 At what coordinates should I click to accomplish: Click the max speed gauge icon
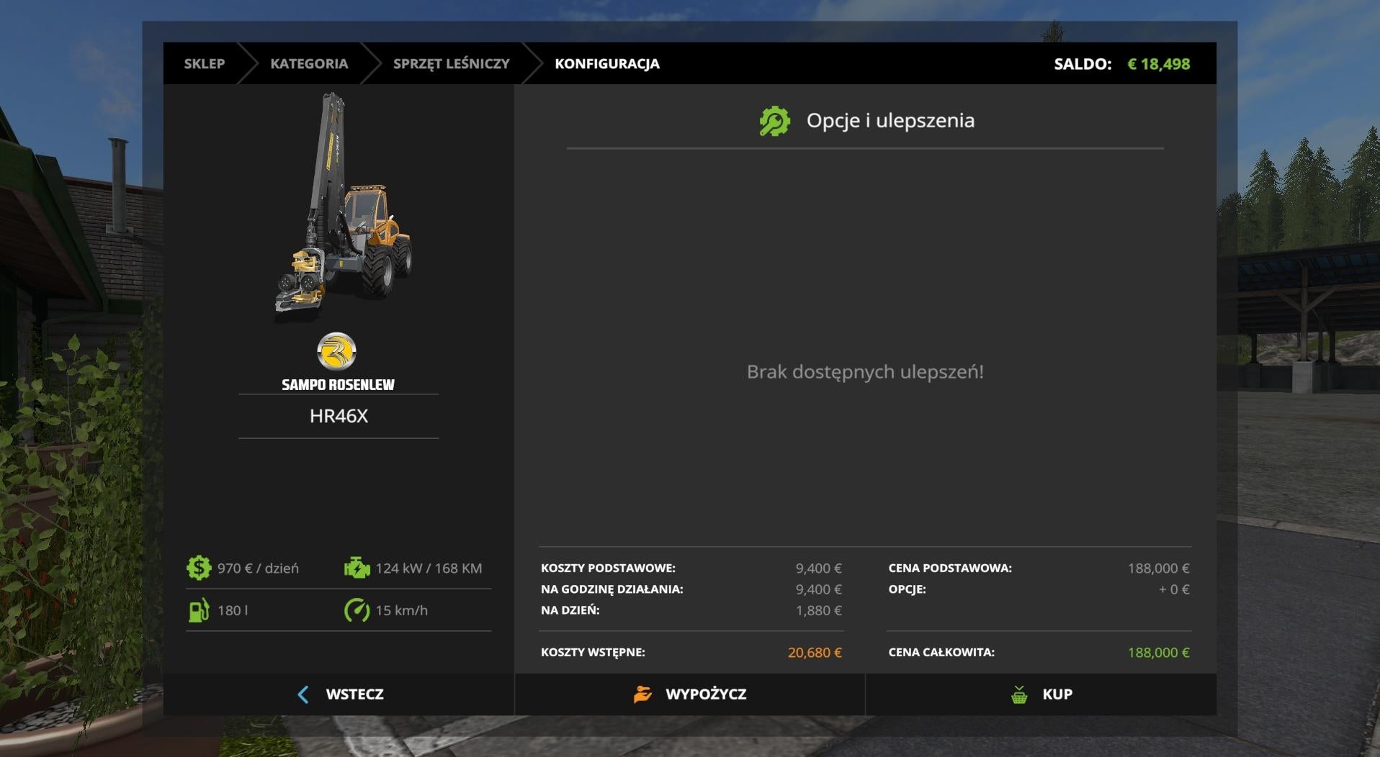tap(357, 610)
